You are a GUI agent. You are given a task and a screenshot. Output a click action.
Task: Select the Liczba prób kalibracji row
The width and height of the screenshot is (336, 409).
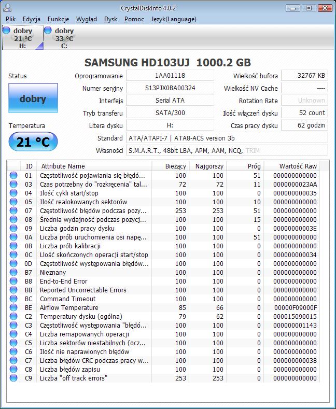[163, 246]
